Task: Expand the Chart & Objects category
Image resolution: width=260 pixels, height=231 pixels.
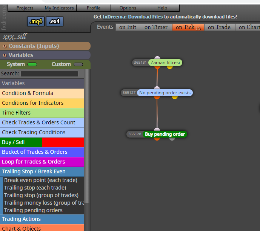Action: [42, 228]
